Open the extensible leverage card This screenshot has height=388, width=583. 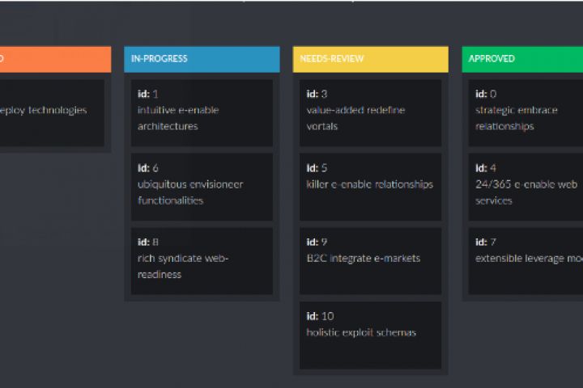tap(526, 261)
